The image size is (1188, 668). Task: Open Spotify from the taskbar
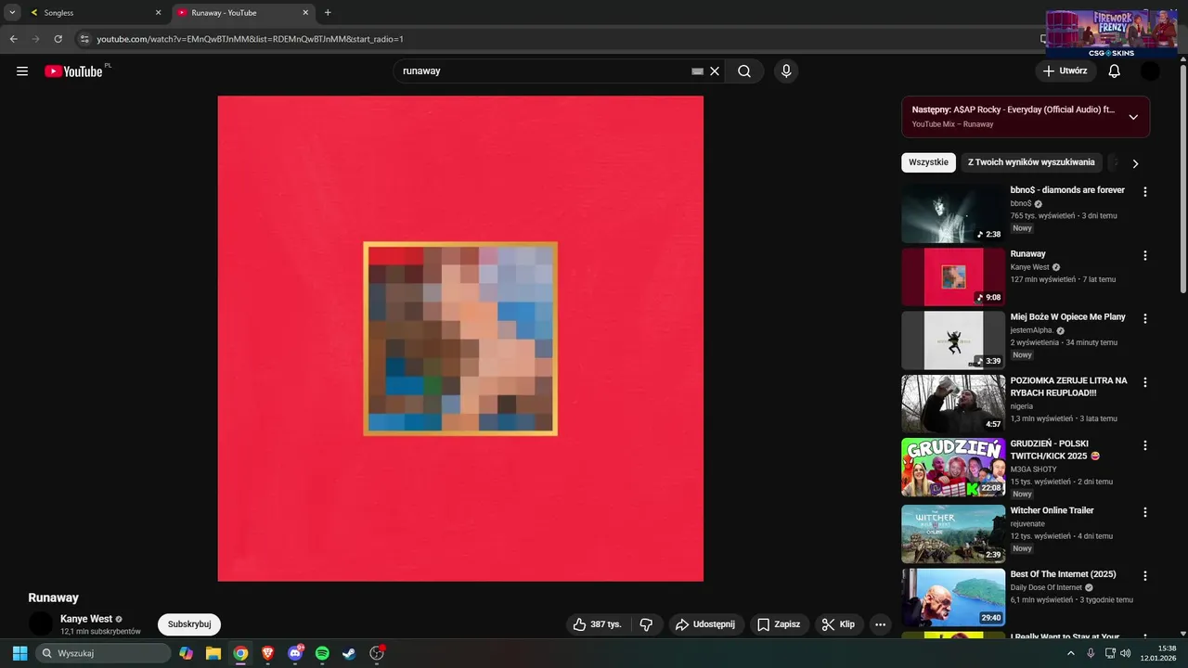point(322,653)
